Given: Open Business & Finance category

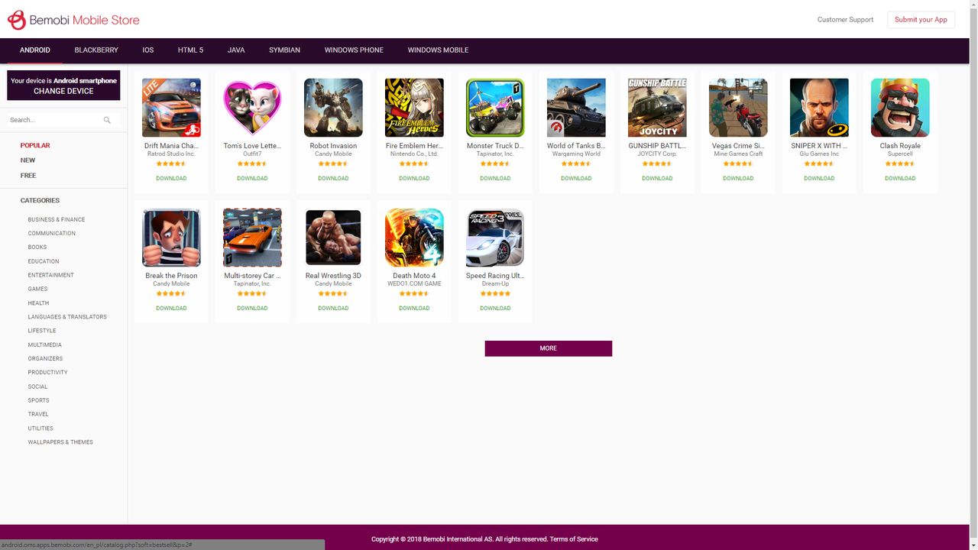Looking at the screenshot, I should [x=57, y=219].
